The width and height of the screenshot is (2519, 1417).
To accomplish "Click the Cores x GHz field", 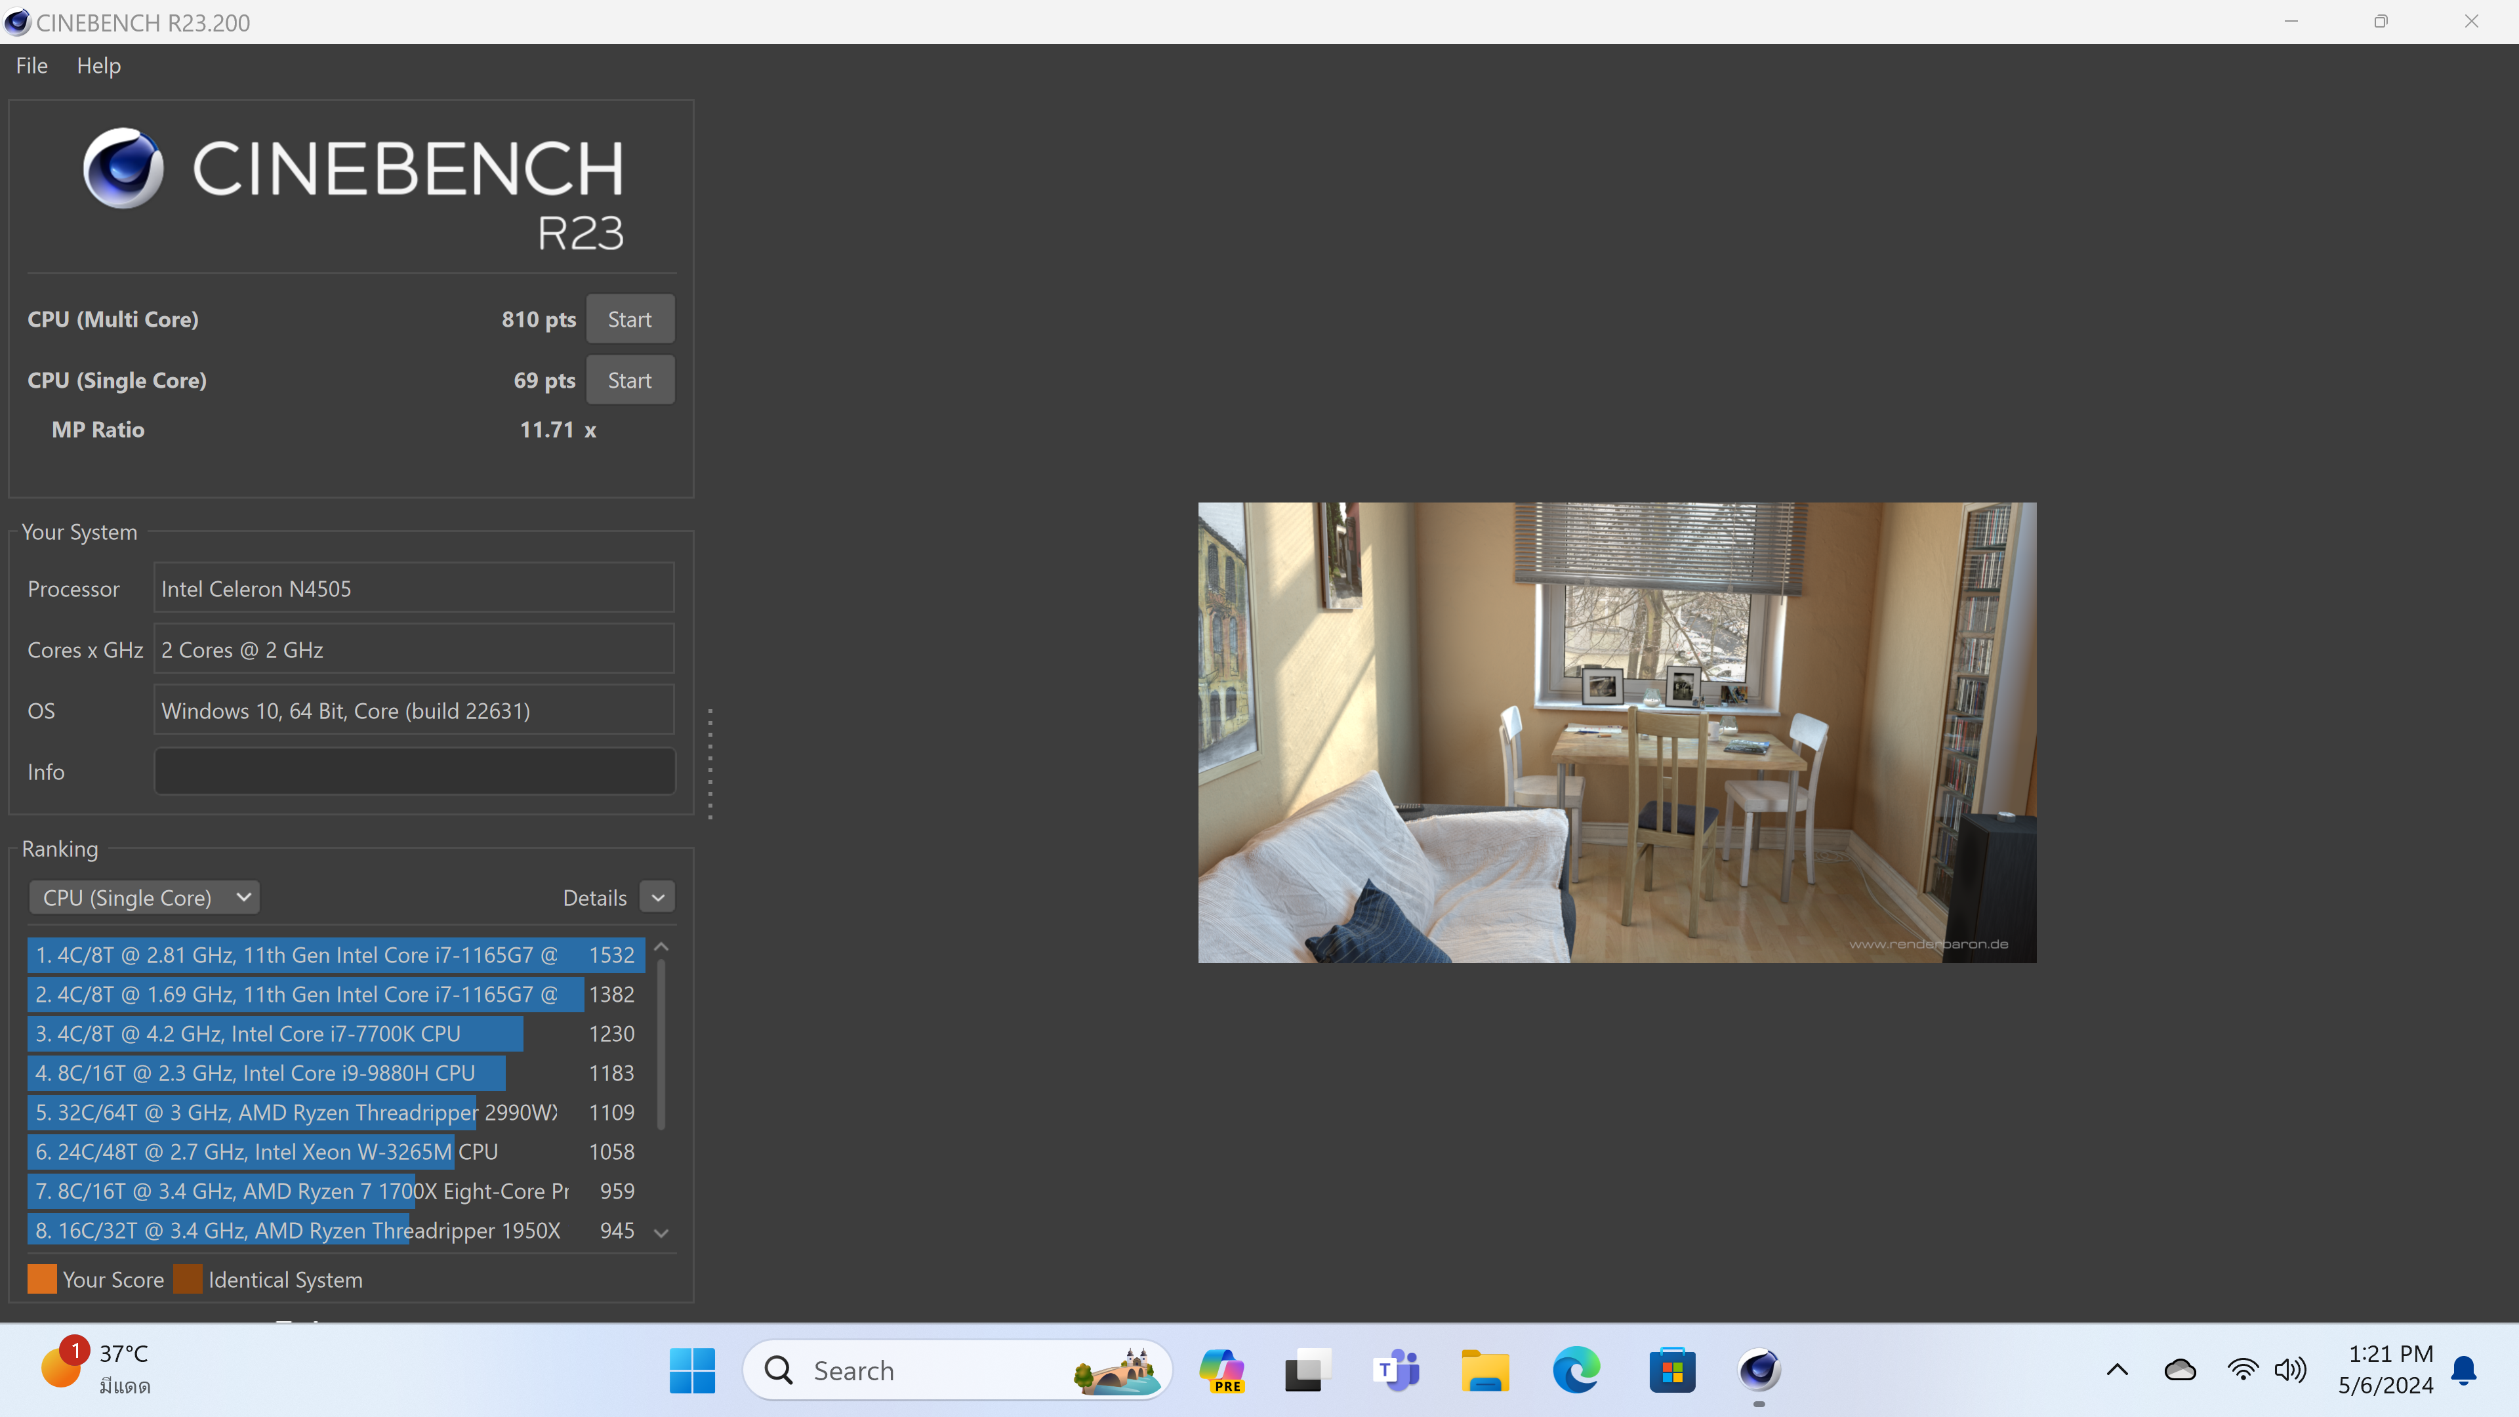I will (x=415, y=649).
